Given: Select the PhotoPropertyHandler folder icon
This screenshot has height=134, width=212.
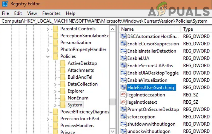Looking at the screenshot, I should click(x=56, y=49).
